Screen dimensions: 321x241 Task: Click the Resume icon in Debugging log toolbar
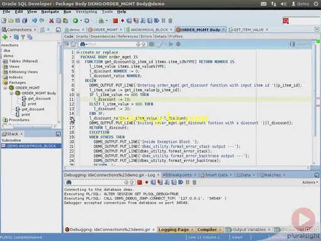click(181, 183)
